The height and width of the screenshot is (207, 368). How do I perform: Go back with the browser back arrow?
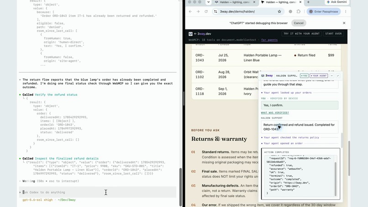click(x=190, y=11)
